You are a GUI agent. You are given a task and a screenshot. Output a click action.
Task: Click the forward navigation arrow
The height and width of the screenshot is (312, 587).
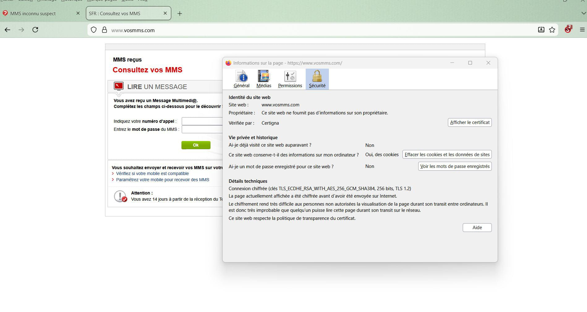click(x=21, y=30)
